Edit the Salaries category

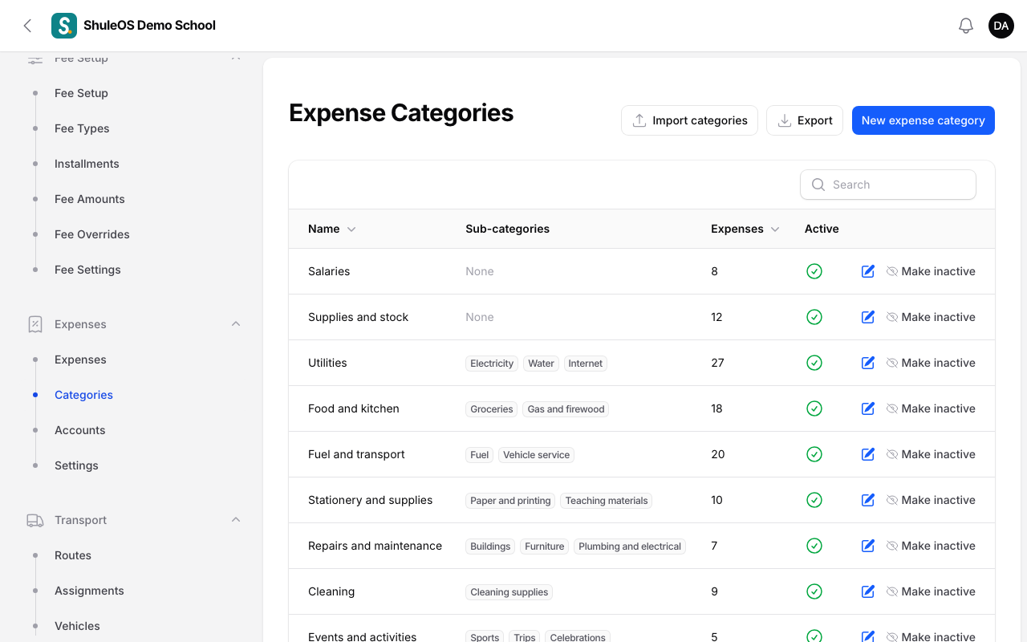(x=867, y=271)
